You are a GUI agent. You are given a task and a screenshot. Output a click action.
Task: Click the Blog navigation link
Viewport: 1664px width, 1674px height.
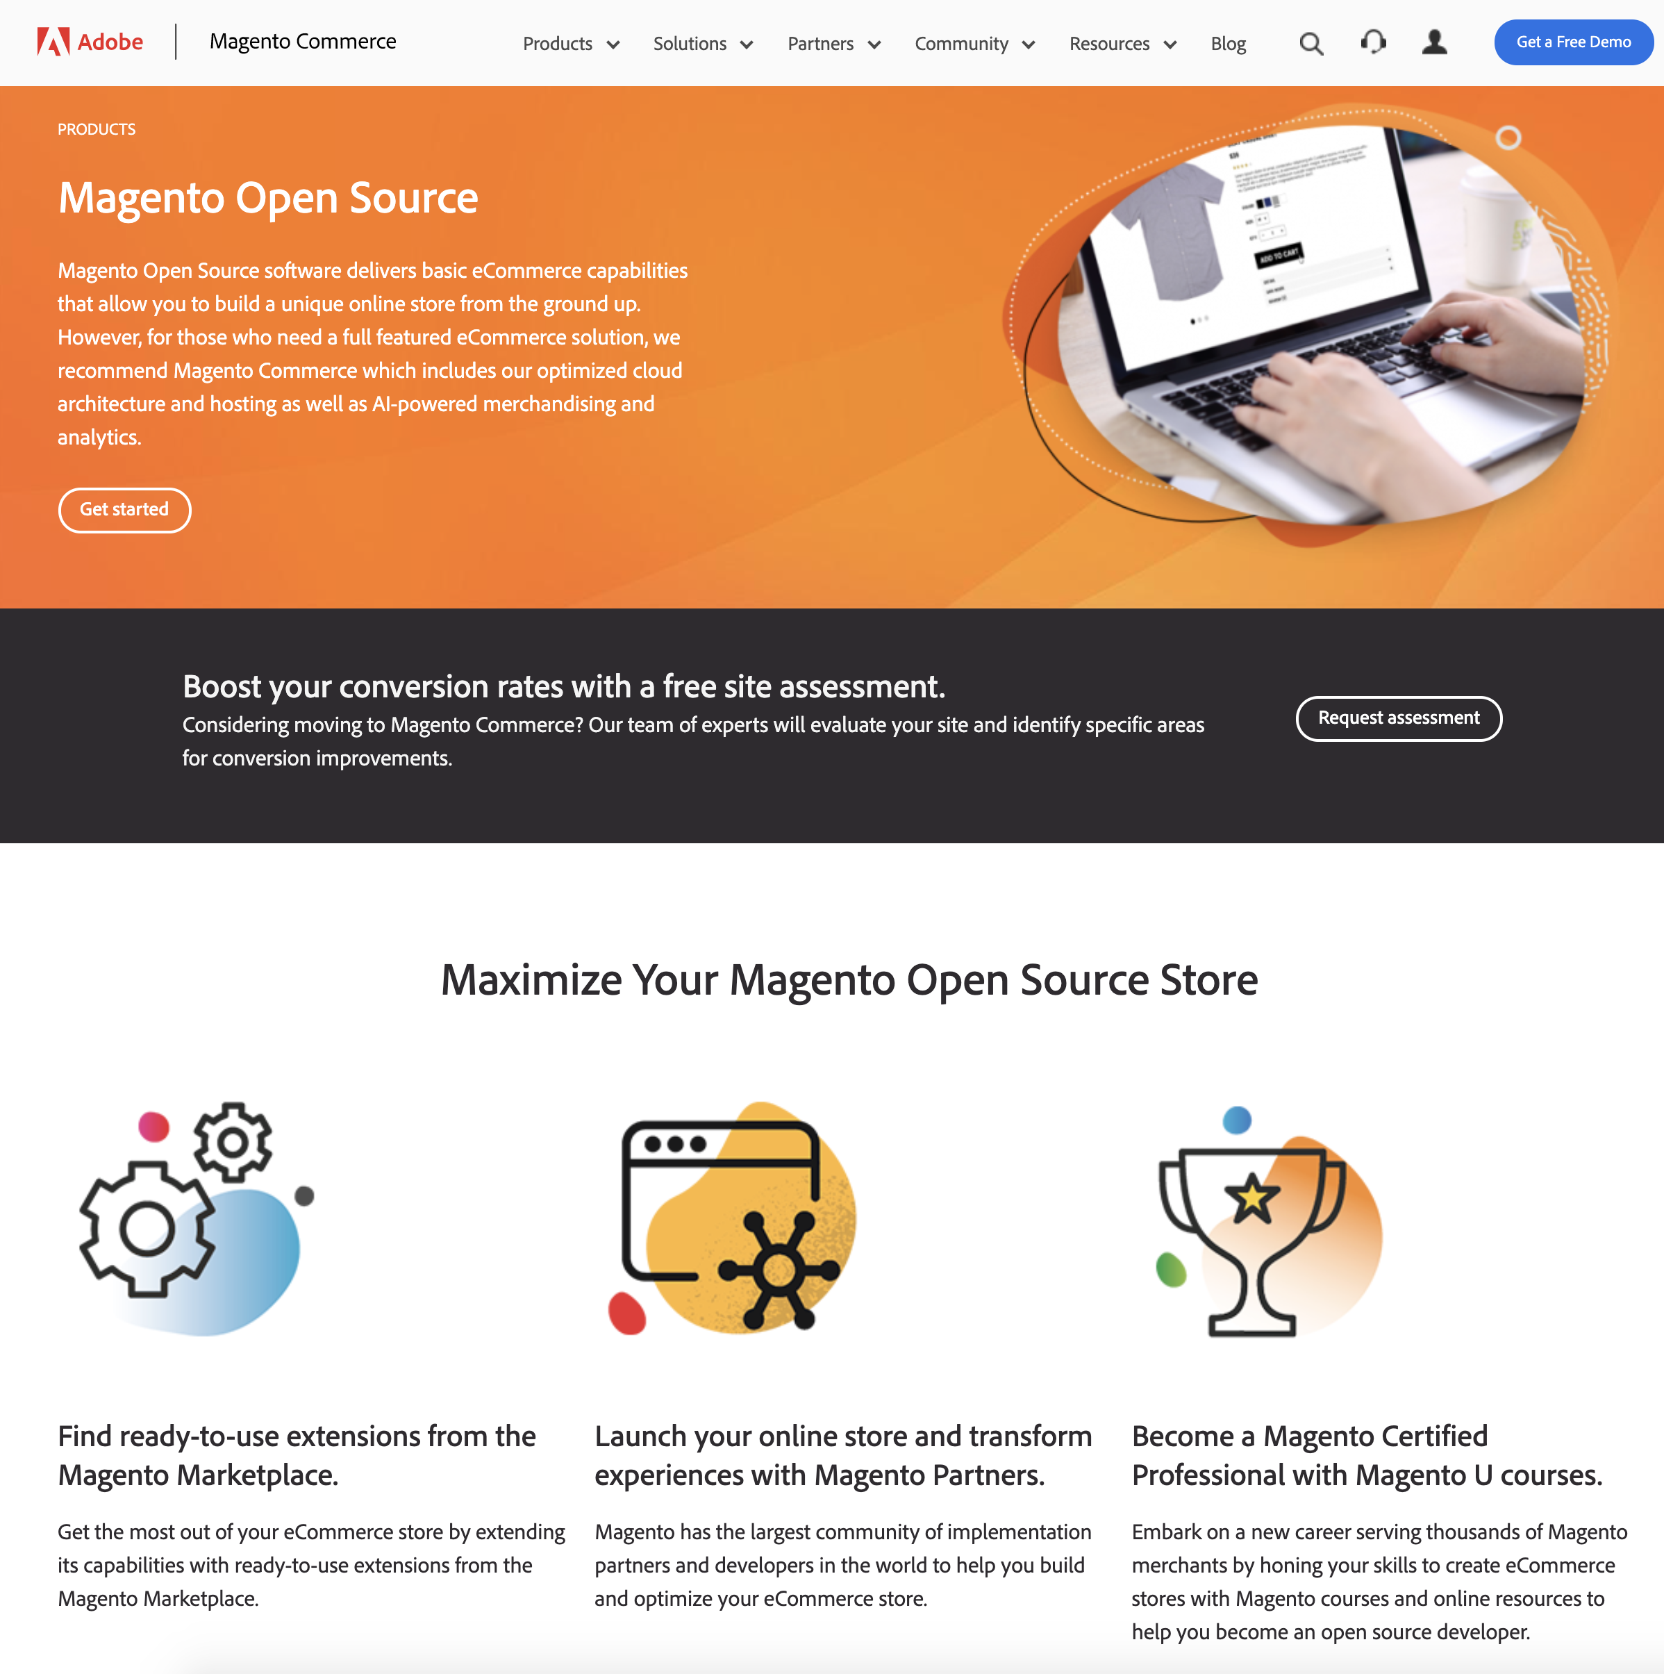click(1228, 41)
